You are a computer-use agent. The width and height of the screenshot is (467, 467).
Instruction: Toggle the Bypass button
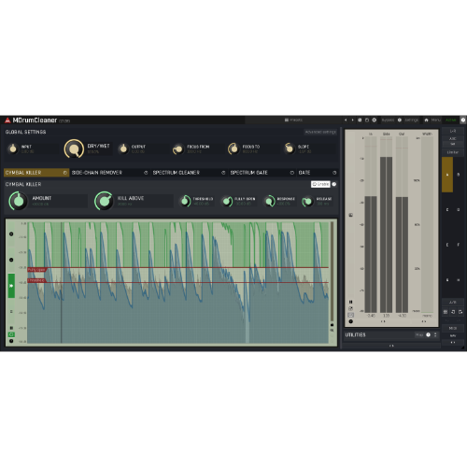point(388,120)
